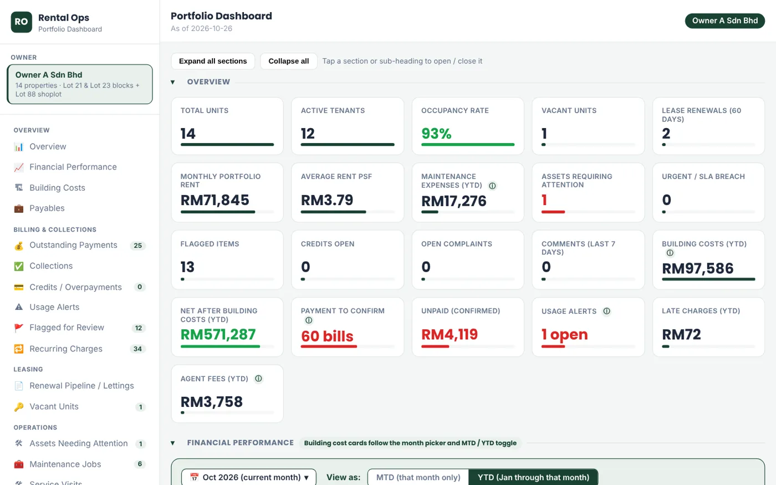Click info icon on Building Costs (YTD) card
This screenshot has width=776, height=485.
click(x=670, y=253)
